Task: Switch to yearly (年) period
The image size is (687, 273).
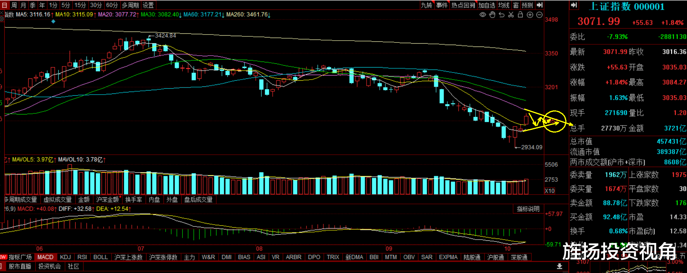Action: pos(42,5)
